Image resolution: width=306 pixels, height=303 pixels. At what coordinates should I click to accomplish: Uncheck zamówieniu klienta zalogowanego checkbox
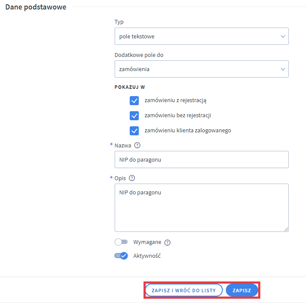coord(134,131)
